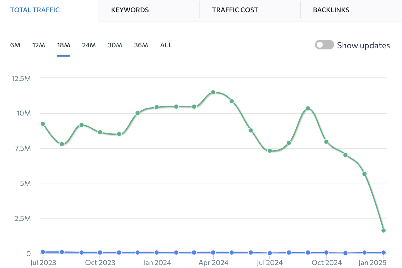Select the Backlinks tab
402x268 pixels.
[331, 10]
